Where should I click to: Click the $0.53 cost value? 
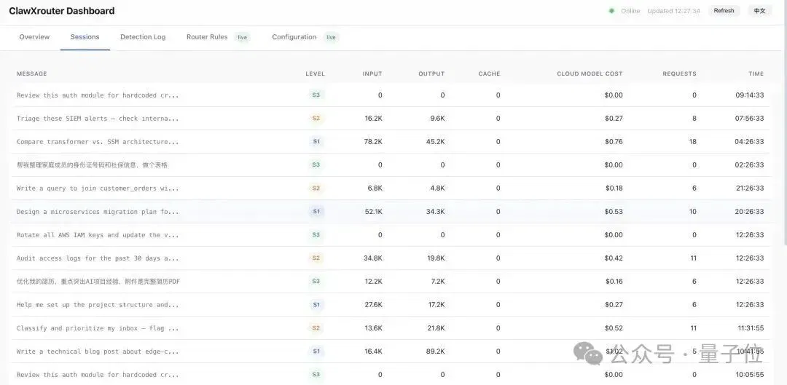[x=614, y=212]
